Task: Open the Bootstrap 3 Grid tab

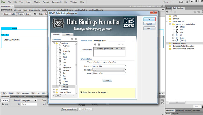Action: pos(17,96)
